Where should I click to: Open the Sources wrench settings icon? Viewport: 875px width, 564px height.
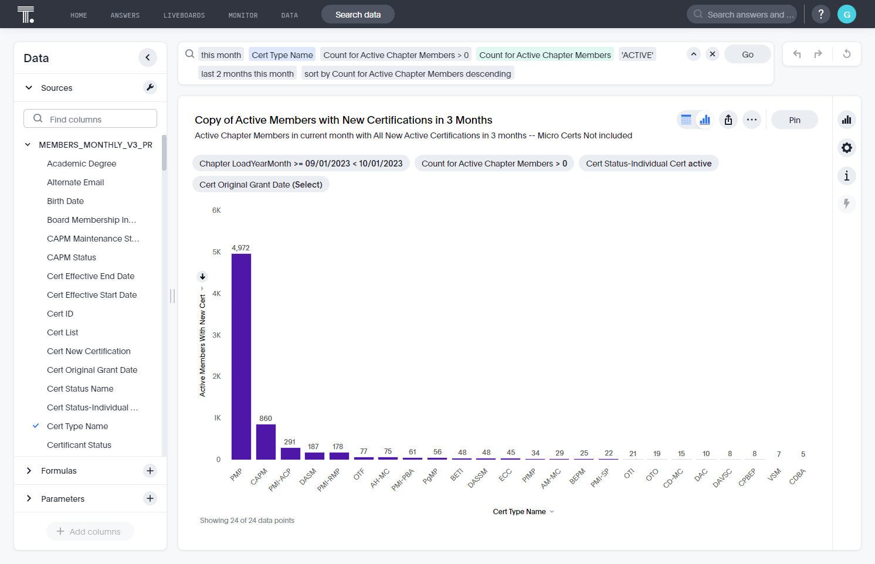(150, 87)
